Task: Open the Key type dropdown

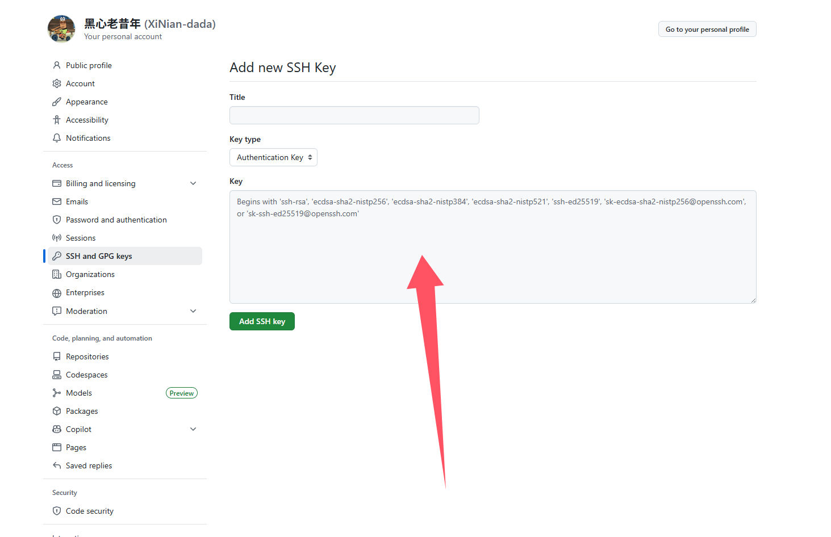Action: pyautogui.click(x=273, y=157)
